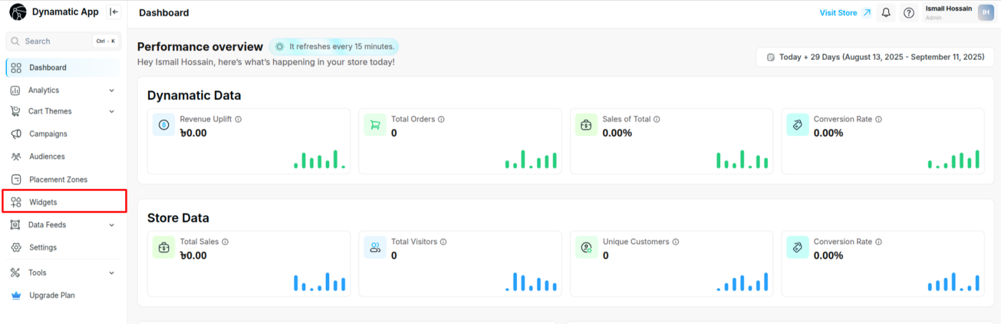This screenshot has height=324, width=1001.
Task: Click the Dynamatic App logo
Action: click(x=17, y=12)
